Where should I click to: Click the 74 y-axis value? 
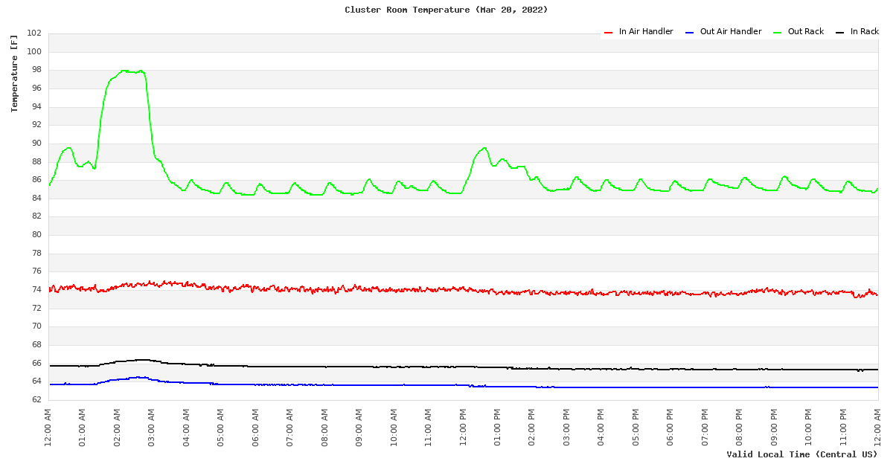36,290
